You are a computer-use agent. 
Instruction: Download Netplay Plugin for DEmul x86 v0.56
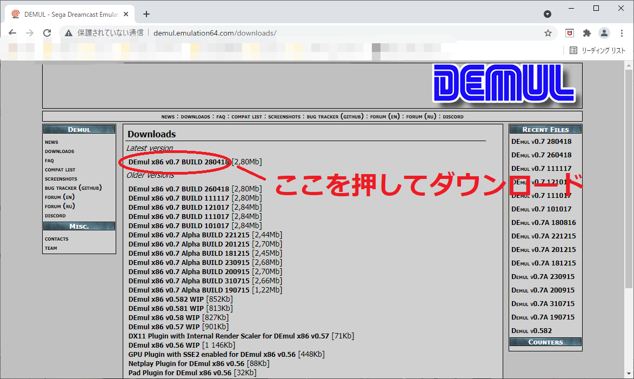(x=186, y=364)
